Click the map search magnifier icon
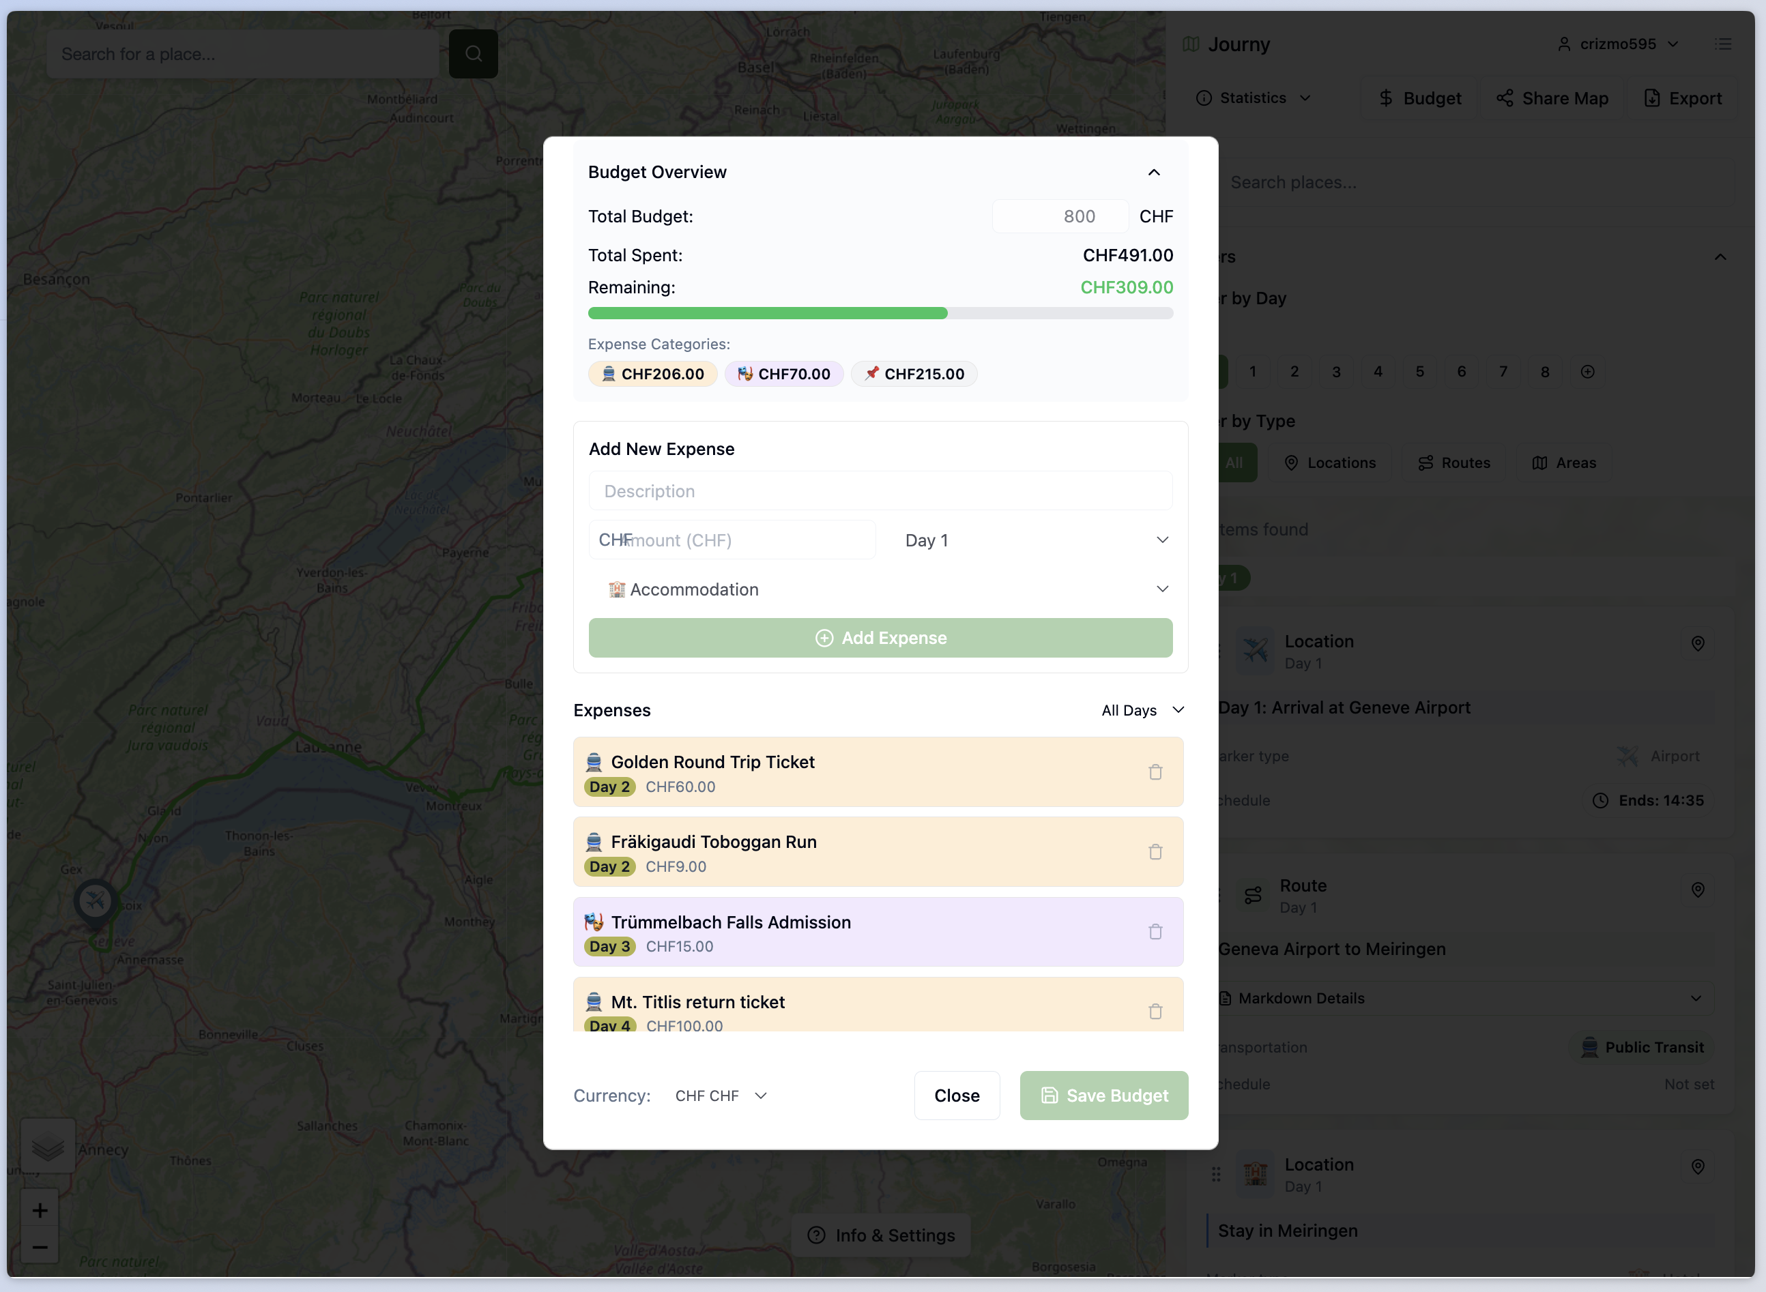The height and width of the screenshot is (1292, 1766). (x=473, y=54)
